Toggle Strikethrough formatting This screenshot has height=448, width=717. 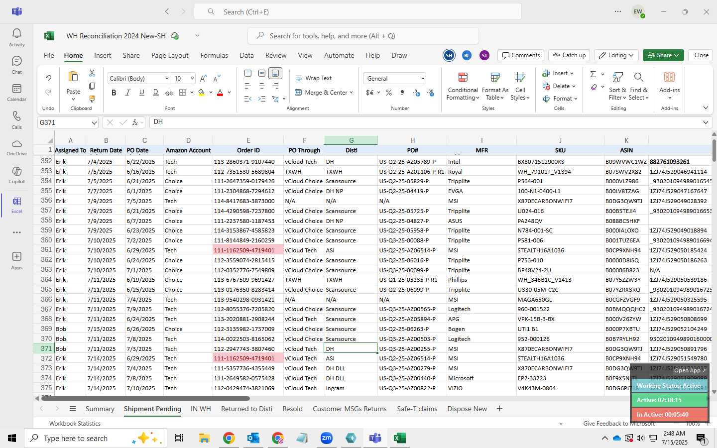[x=169, y=93]
